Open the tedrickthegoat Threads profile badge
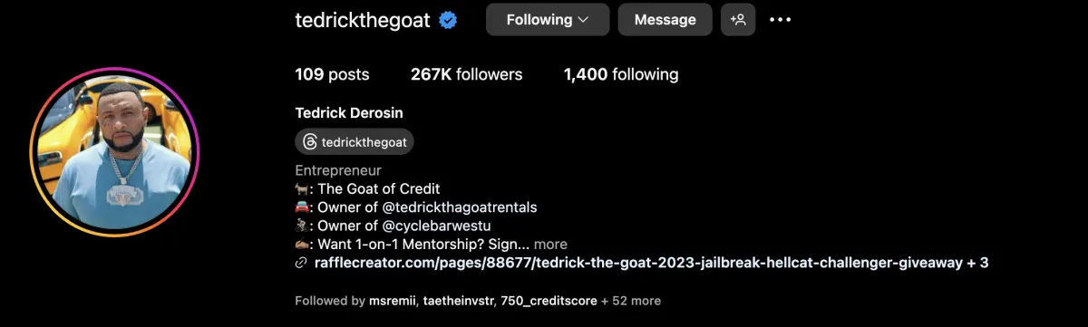This screenshot has height=327, width=1088. click(355, 142)
